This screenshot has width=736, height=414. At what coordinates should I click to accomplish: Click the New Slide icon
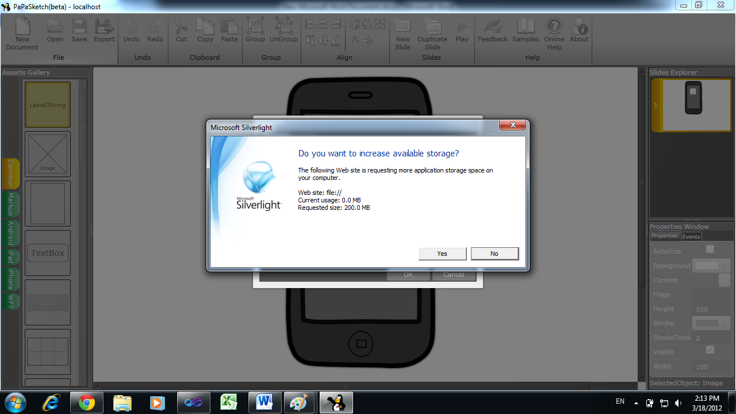tap(402, 26)
